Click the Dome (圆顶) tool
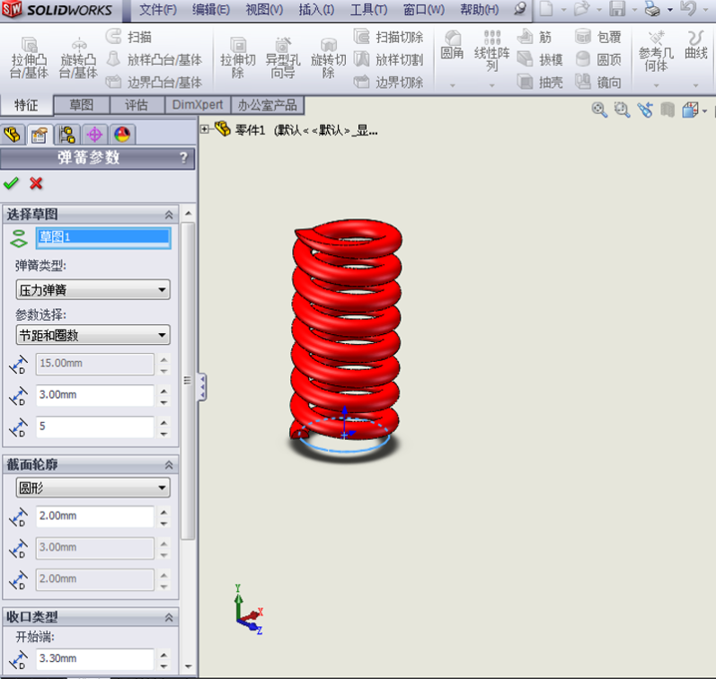This screenshot has height=679, width=716. [x=598, y=59]
